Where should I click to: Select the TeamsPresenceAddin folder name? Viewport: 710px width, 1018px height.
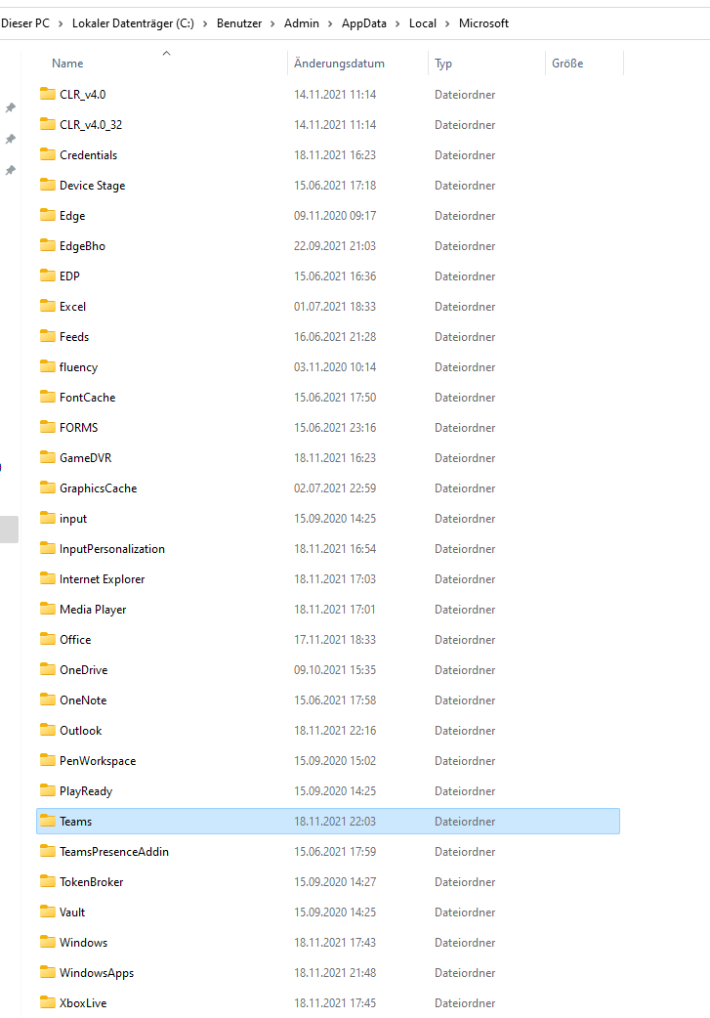[114, 852]
